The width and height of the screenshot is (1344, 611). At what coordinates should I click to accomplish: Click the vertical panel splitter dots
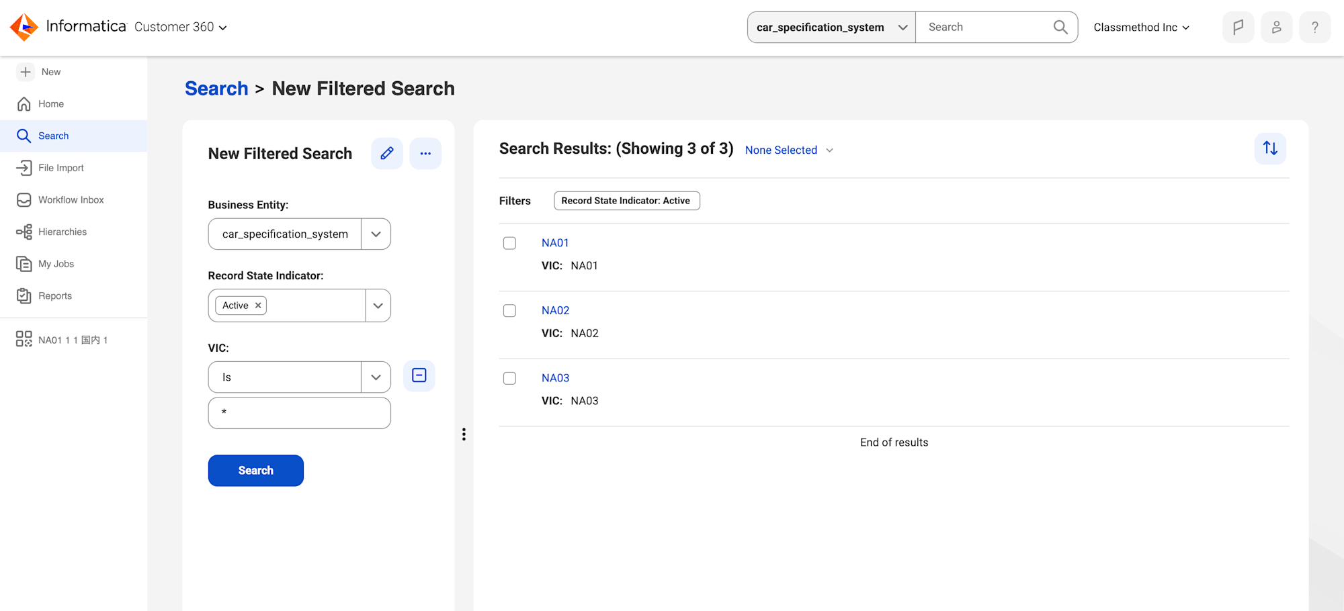(464, 434)
